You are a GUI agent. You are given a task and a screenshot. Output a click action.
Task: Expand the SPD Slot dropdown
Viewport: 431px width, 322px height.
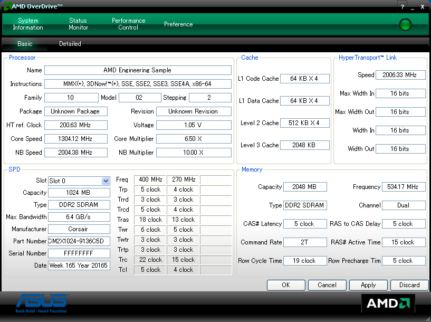tap(106, 181)
